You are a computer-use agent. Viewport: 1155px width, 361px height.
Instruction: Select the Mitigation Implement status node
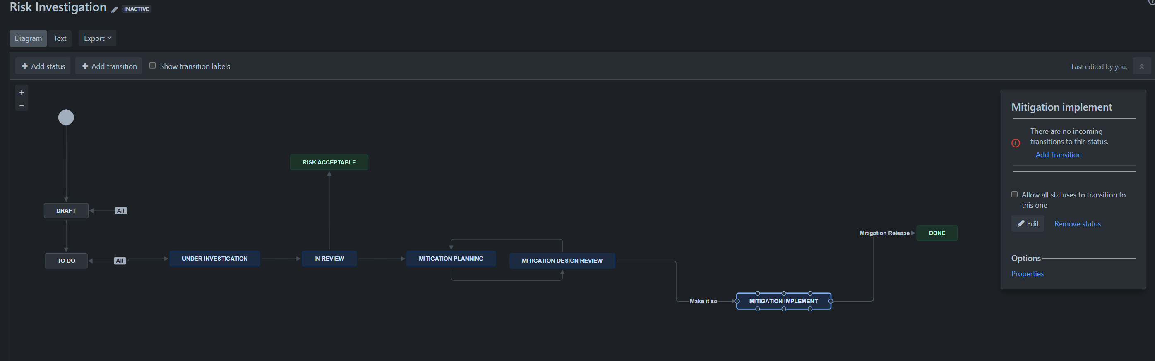(784, 301)
